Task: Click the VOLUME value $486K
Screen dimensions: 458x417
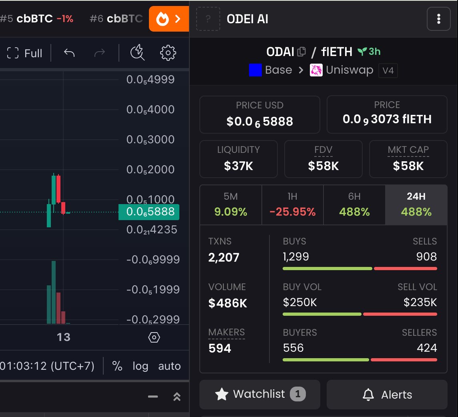Action: click(x=227, y=303)
